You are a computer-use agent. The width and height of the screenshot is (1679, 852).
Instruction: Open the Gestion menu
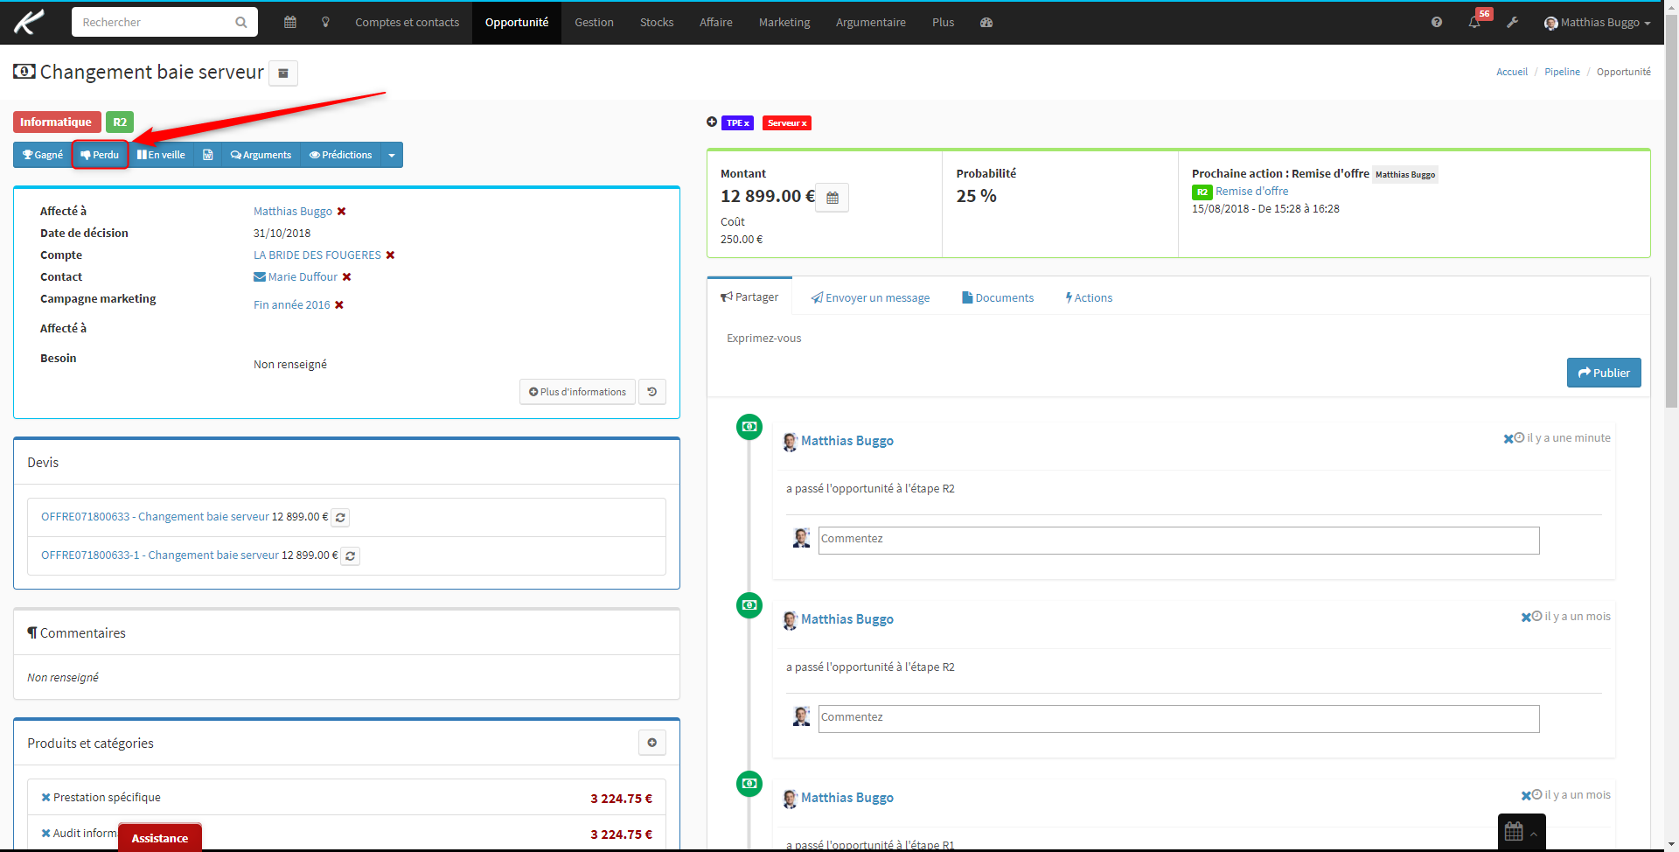point(594,22)
